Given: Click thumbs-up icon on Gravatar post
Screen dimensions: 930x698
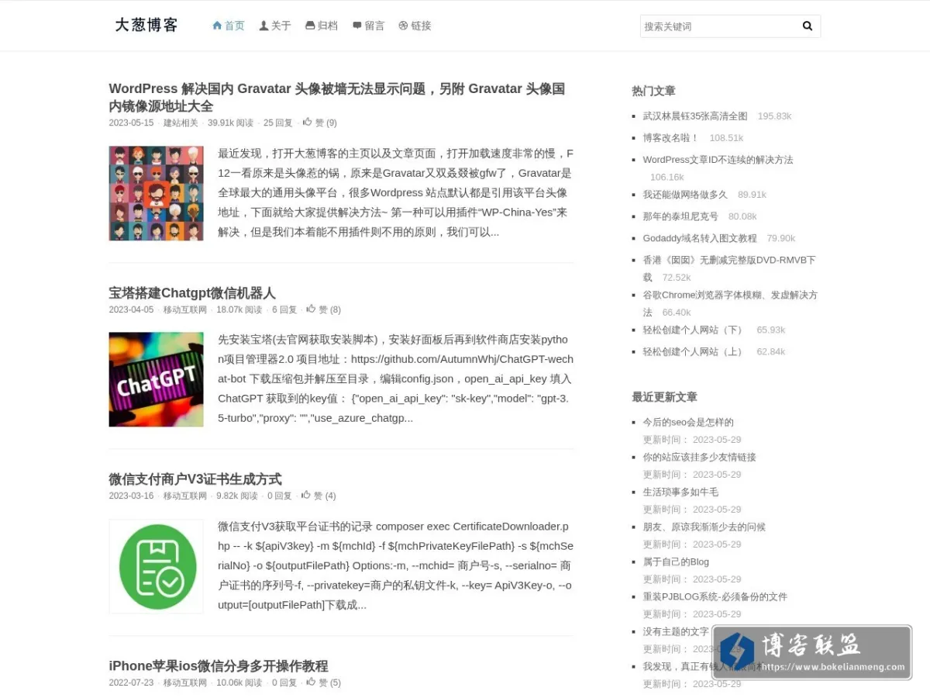Looking at the screenshot, I should pos(307,122).
